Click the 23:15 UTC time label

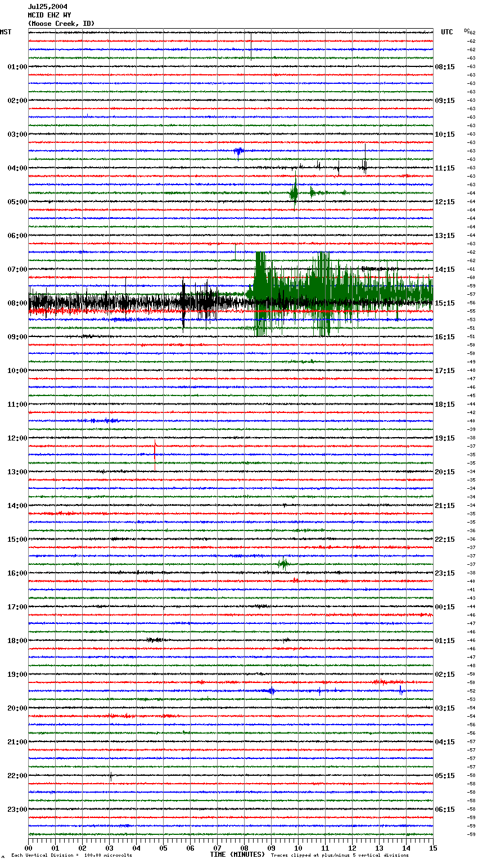coord(445,573)
